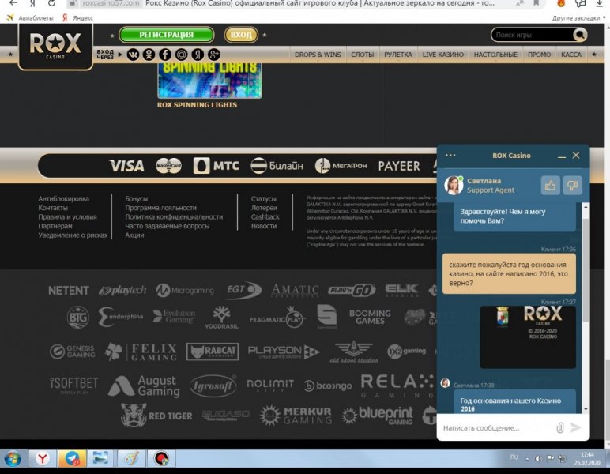Open Rox Spinning Lights game thumbnail
The width and height of the screenshot is (610, 474).
pos(209,80)
